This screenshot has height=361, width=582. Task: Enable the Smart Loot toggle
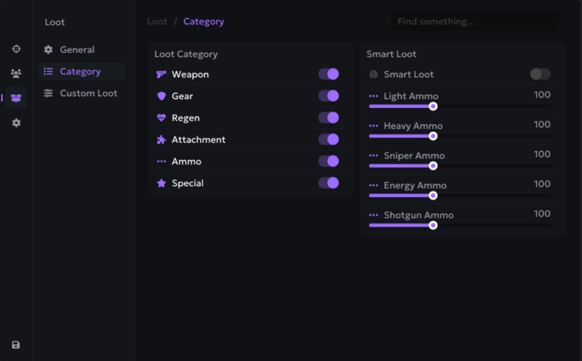[540, 74]
